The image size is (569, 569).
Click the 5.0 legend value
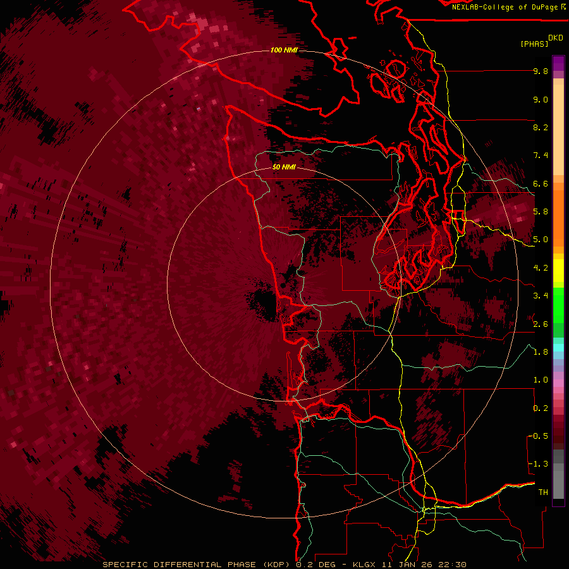541,240
